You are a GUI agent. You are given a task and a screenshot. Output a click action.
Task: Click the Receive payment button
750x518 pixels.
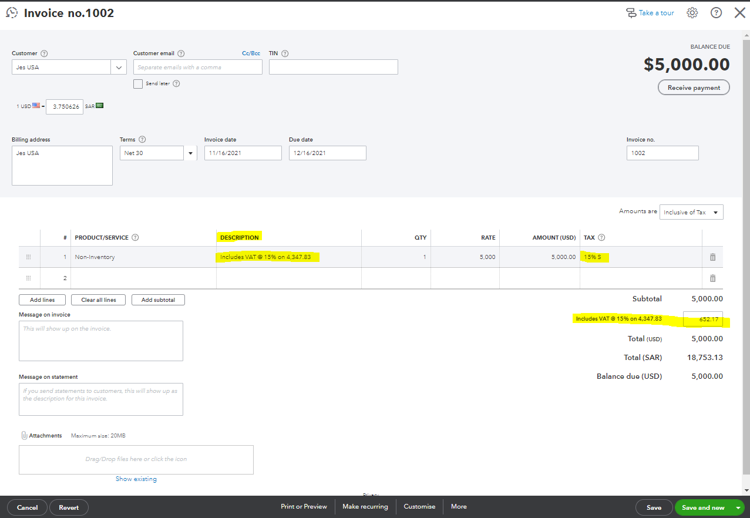coord(694,87)
